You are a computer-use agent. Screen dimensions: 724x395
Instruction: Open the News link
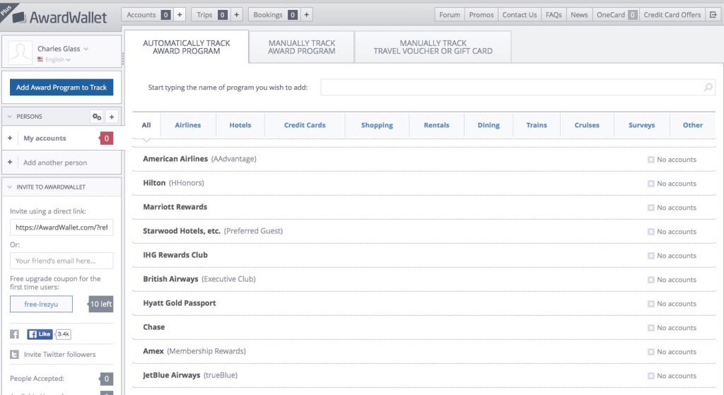(x=579, y=15)
